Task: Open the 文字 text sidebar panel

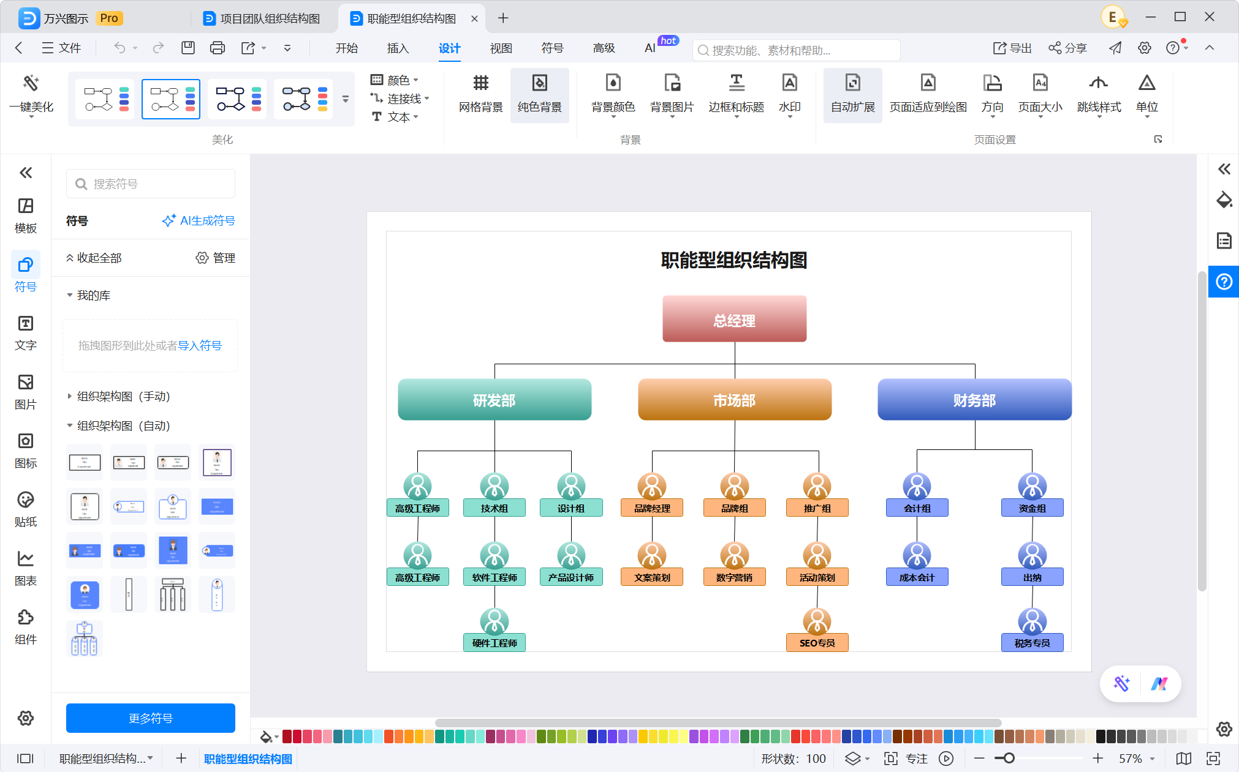Action: click(x=26, y=333)
